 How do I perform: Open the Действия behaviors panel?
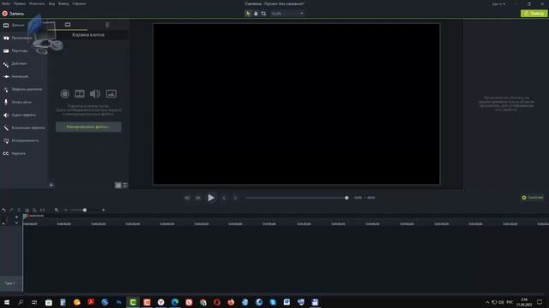15,63
